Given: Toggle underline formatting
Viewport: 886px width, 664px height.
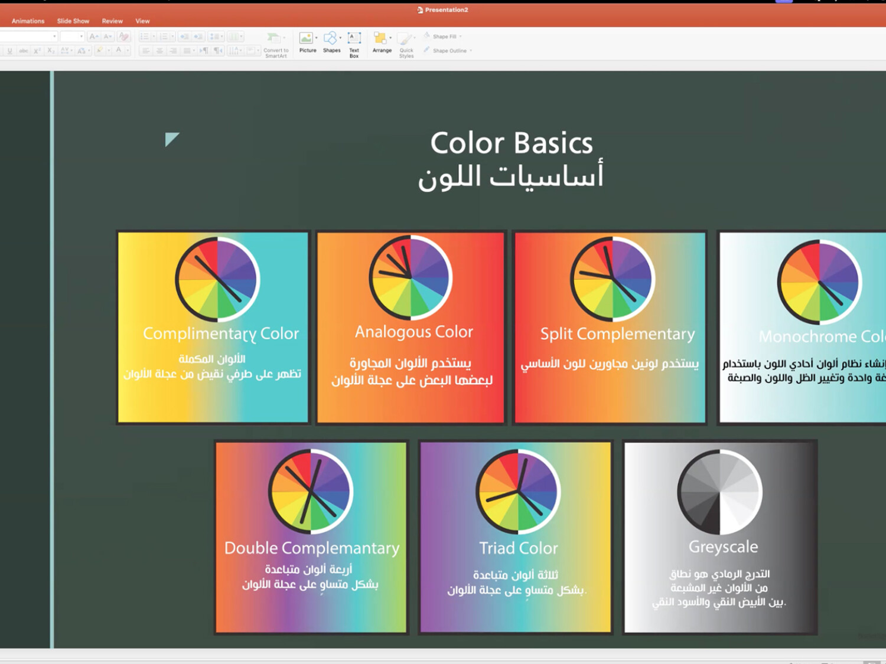Looking at the screenshot, I should [9, 51].
